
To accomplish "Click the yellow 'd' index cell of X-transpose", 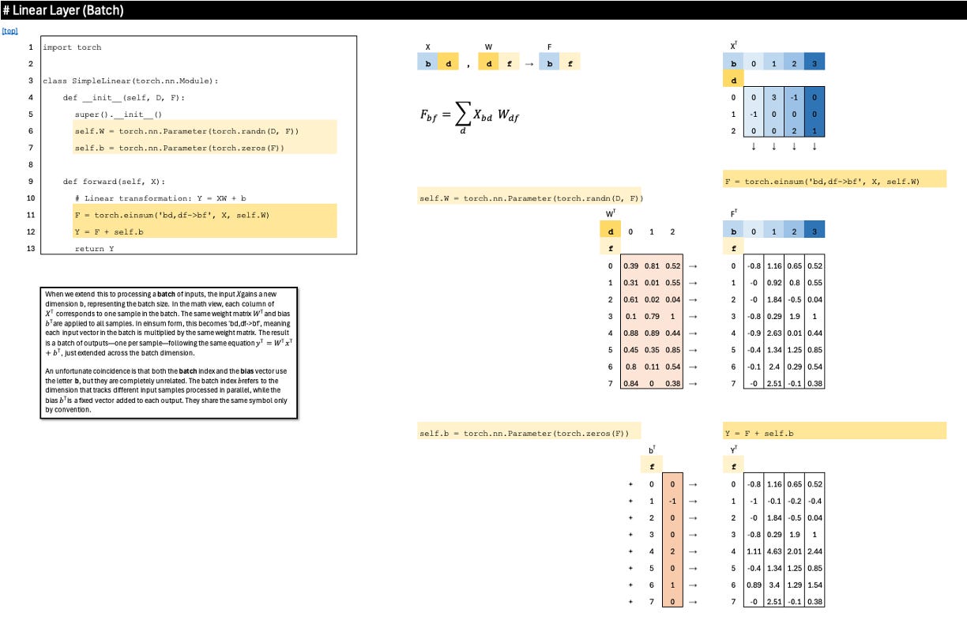I will [x=734, y=78].
